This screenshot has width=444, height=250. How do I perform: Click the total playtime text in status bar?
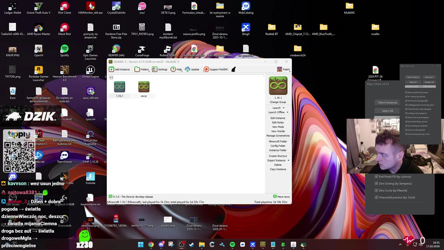pos(271,202)
